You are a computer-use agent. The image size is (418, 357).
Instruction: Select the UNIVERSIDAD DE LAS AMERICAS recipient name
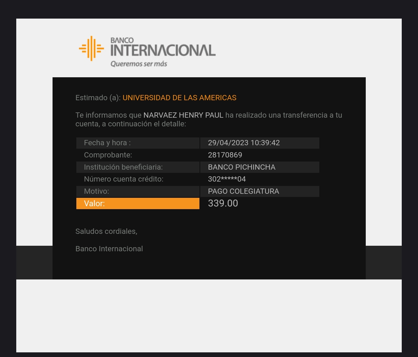point(179,98)
